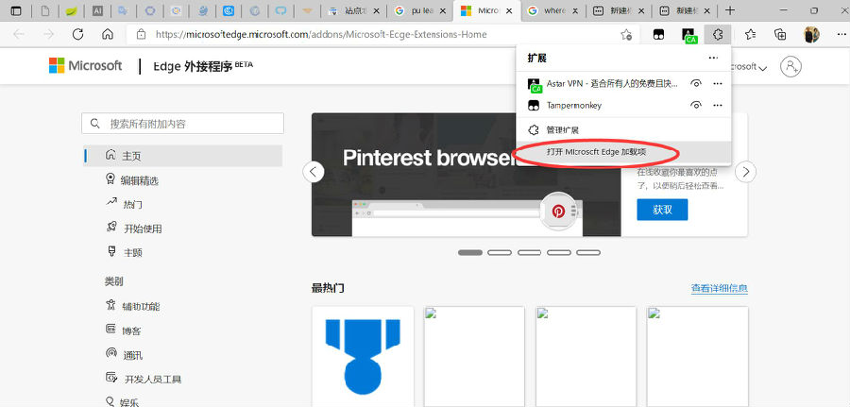
Task: Open a new browser tab
Action: pyautogui.click(x=730, y=10)
